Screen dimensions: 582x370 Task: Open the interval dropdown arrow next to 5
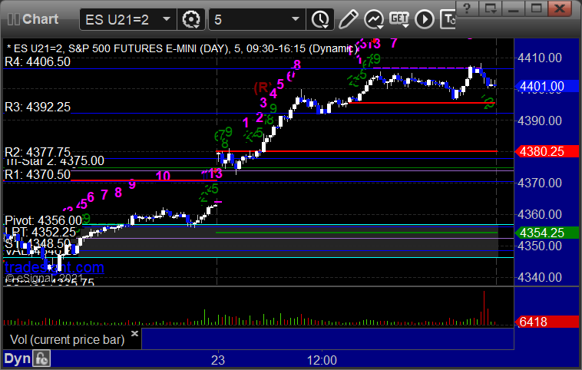point(296,19)
